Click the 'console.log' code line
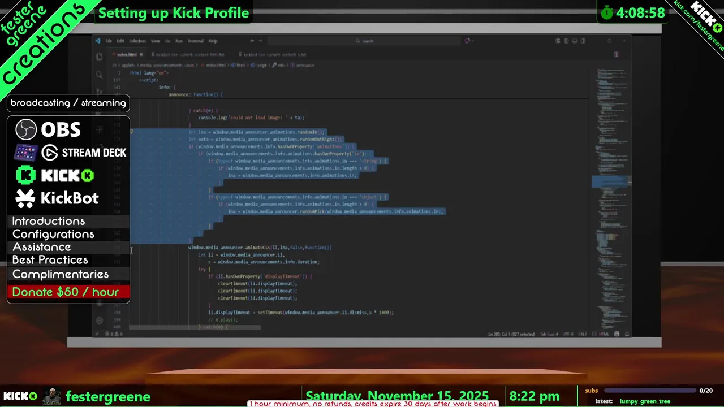This screenshot has height=407, width=724. [251, 118]
